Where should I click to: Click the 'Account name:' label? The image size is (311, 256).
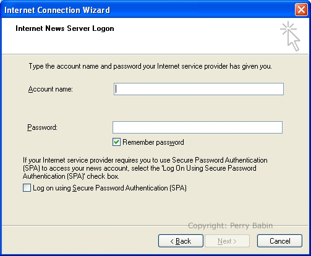(x=51, y=89)
